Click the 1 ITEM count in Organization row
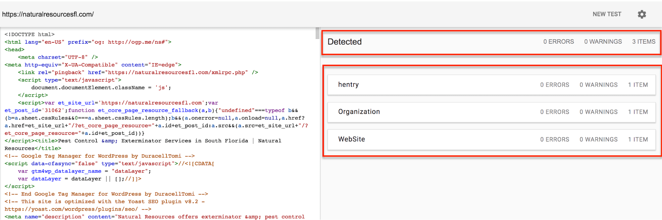Image resolution: width=662 pixels, height=220 pixels. pos(638,112)
